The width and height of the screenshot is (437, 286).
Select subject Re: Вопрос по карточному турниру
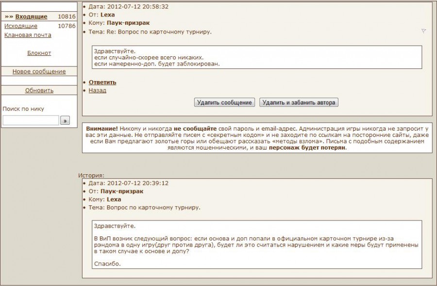click(159, 32)
